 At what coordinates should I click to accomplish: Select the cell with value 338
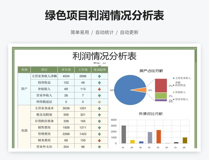(x=66, y=121)
